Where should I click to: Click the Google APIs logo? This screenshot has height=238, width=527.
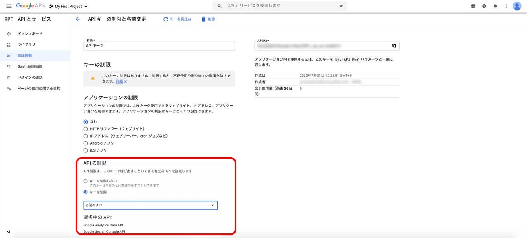coord(30,6)
